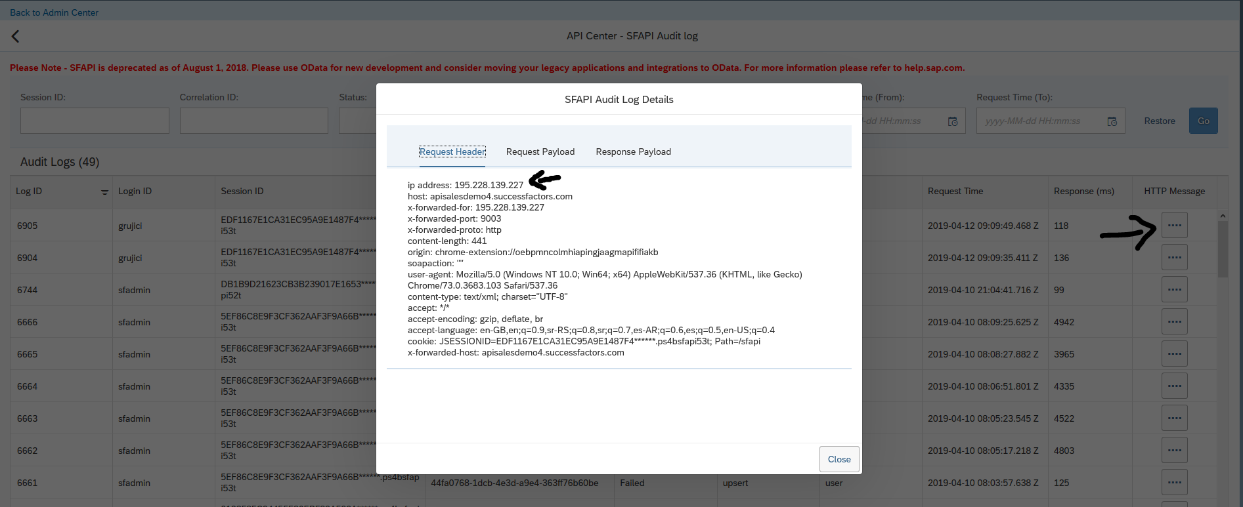Open HTTP message details for log 6664
This screenshot has height=507, width=1243.
click(x=1175, y=386)
